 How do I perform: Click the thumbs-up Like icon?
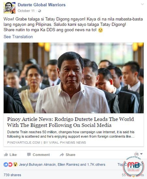[x=6, y=155]
